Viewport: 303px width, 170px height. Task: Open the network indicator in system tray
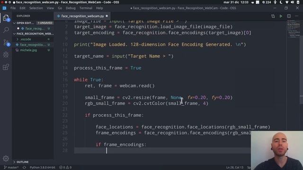287,2
